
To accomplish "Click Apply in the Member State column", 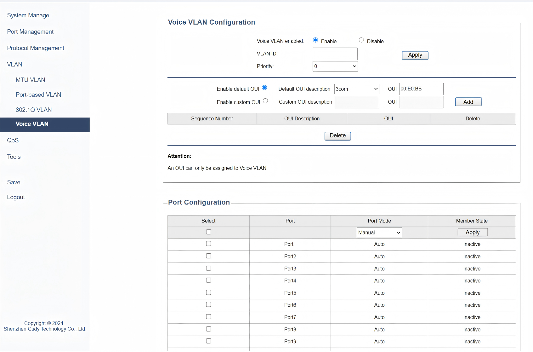I will [472, 232].
